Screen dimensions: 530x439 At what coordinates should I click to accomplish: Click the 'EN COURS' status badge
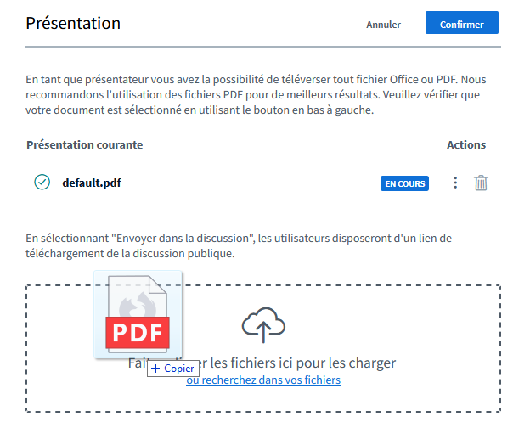[x=404, y=183]
